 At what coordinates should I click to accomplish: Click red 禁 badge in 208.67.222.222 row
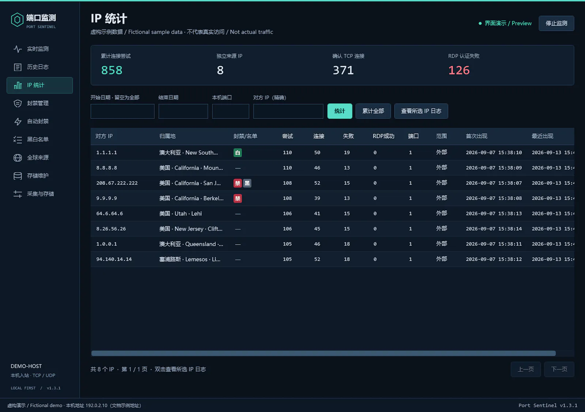point(238,183)
